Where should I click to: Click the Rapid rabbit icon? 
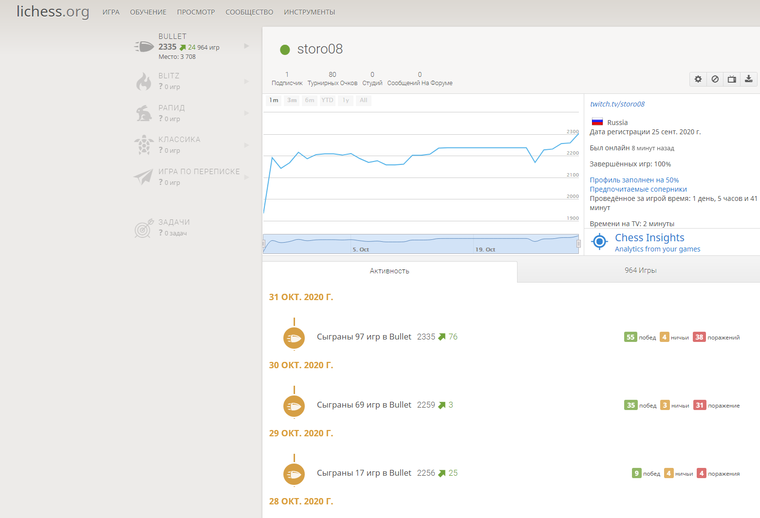point(144,113)
